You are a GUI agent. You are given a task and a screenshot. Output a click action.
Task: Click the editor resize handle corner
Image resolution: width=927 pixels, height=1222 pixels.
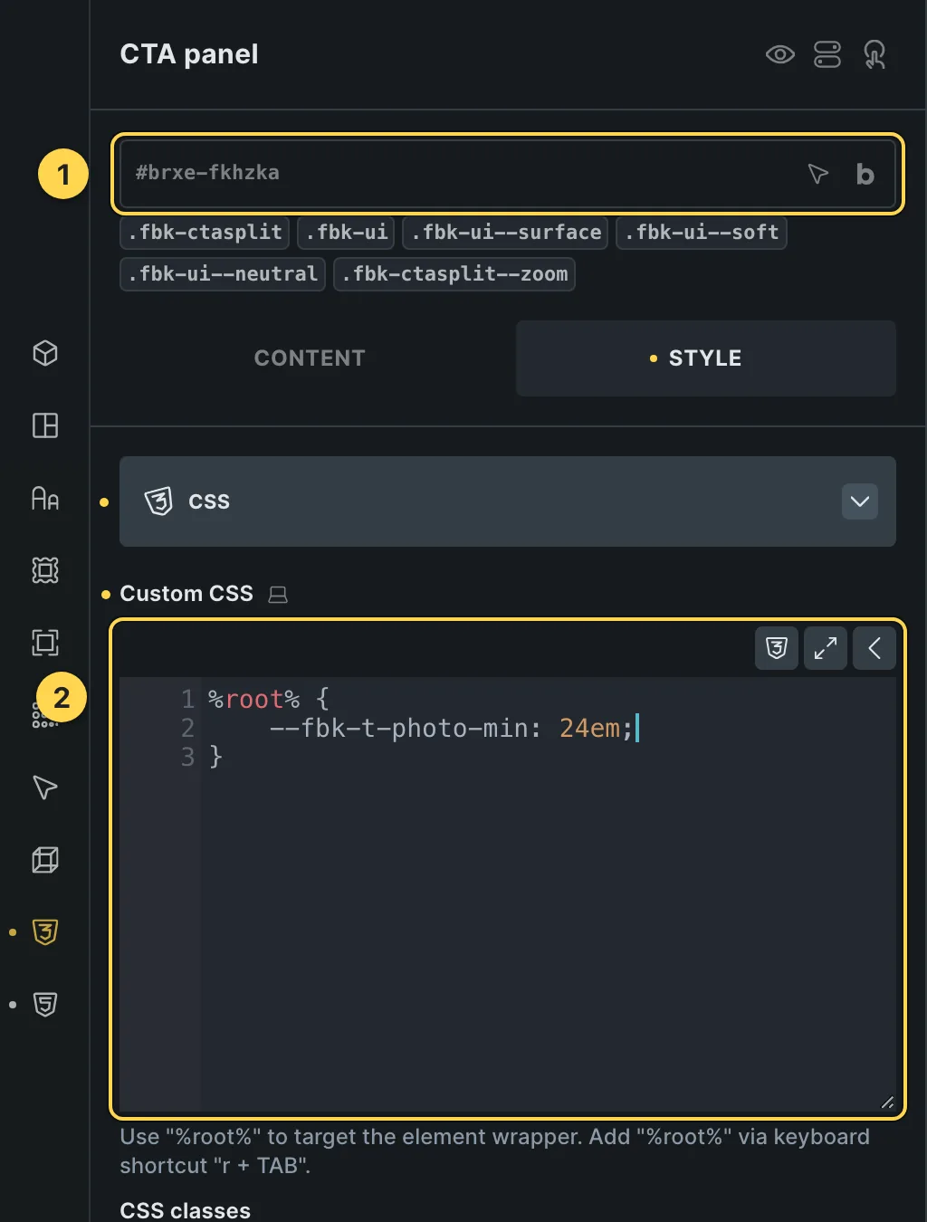pyautogui.click(x=887, y=1103)
